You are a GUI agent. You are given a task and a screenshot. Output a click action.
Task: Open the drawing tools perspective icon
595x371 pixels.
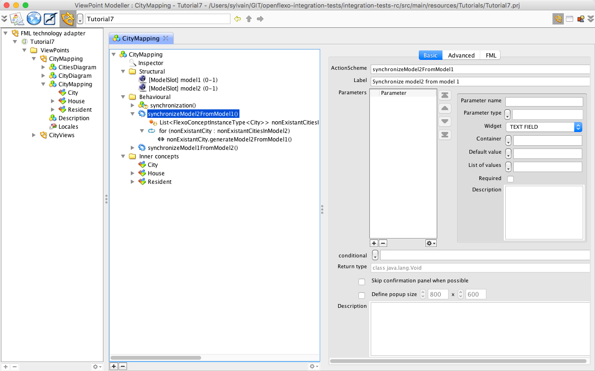(x=17, y=19)
